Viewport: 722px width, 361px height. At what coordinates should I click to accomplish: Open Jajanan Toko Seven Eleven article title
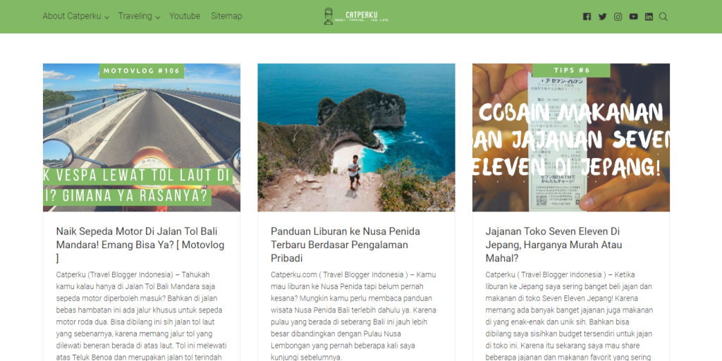(x=553, y=245)
